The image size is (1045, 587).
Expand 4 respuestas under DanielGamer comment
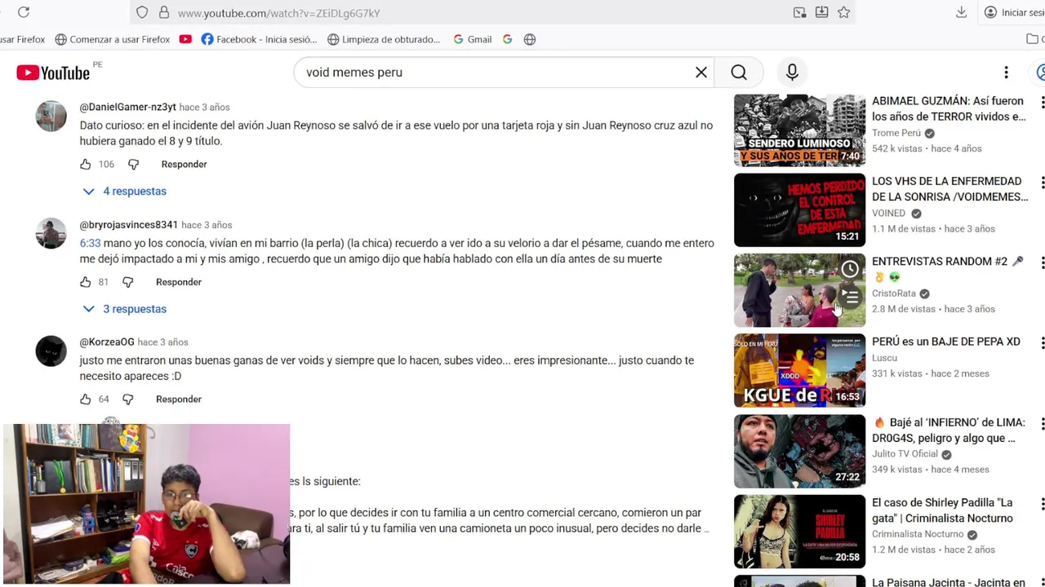[x=124, y=191]
